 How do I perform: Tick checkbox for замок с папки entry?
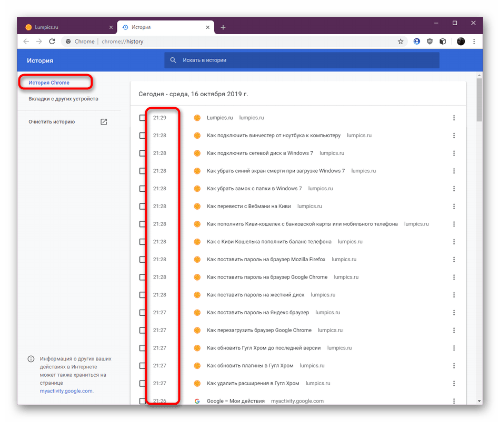click(142, 189)
